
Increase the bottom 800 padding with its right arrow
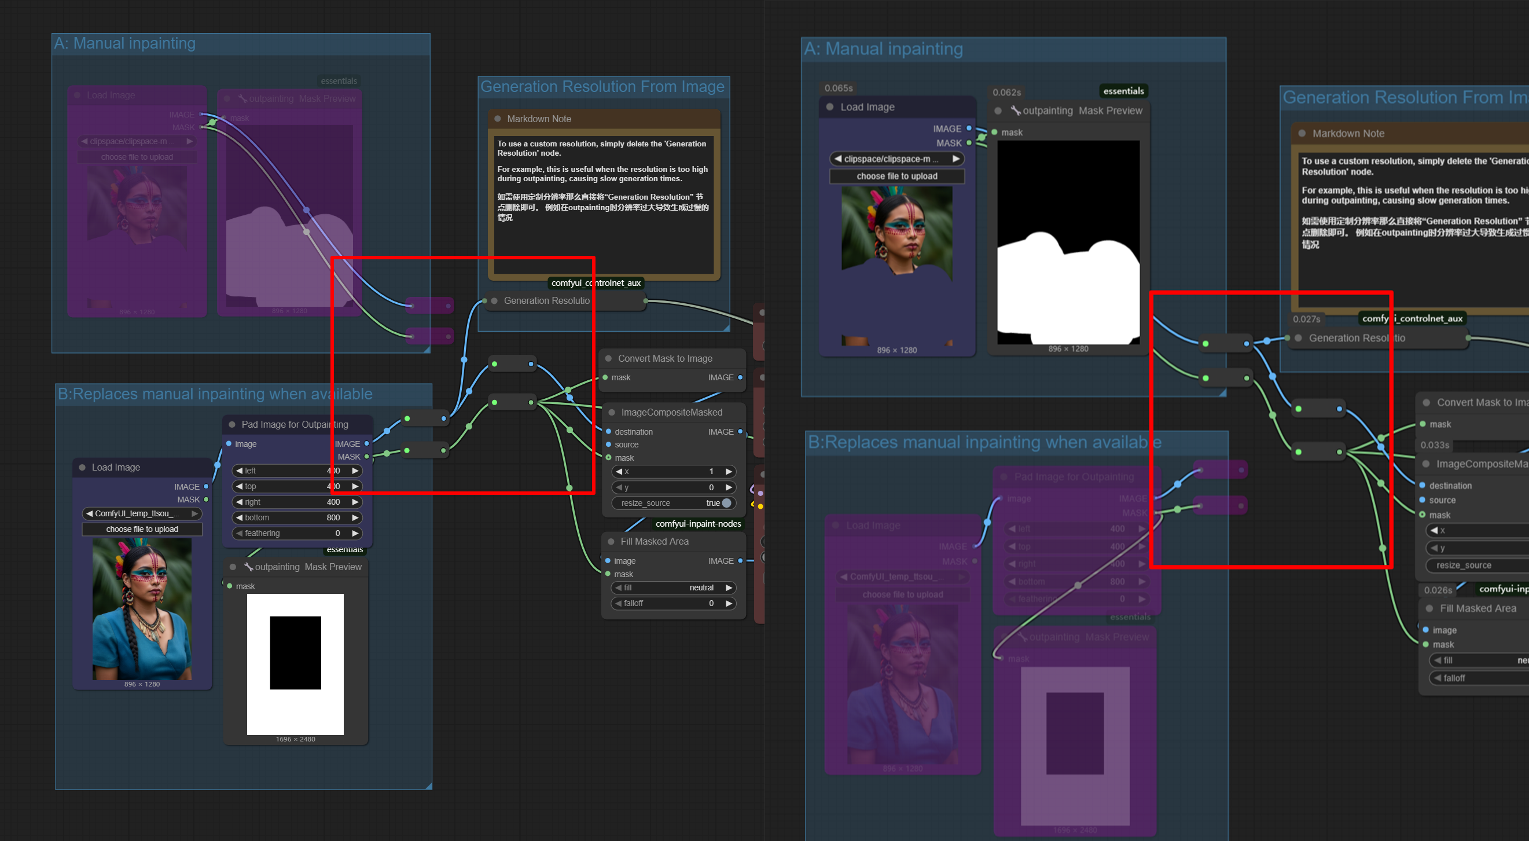pyautogui.click(x=355, y=517)
